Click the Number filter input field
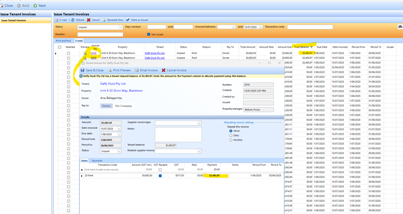 coord(100,34)
